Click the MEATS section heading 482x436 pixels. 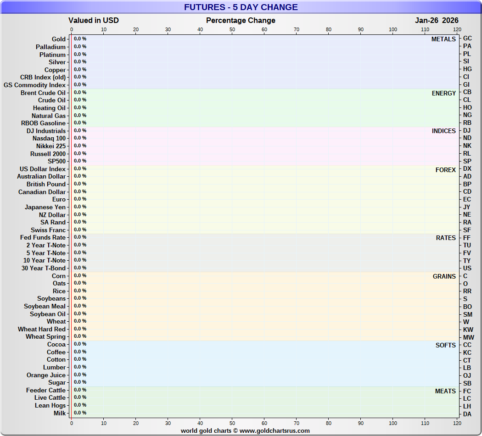[445, 391]
